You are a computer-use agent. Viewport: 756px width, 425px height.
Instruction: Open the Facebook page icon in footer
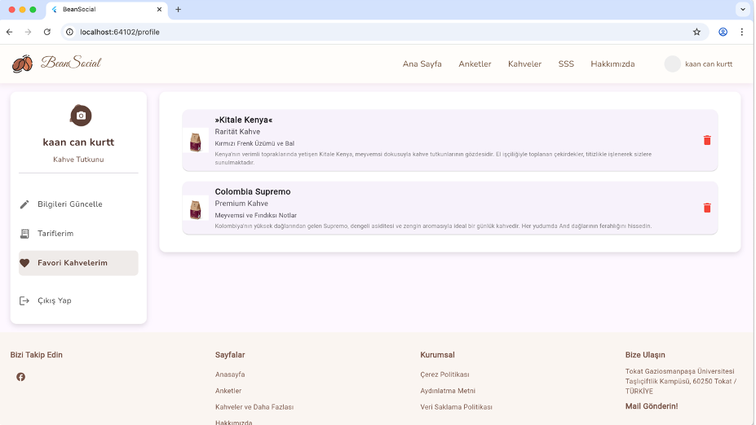20,377
